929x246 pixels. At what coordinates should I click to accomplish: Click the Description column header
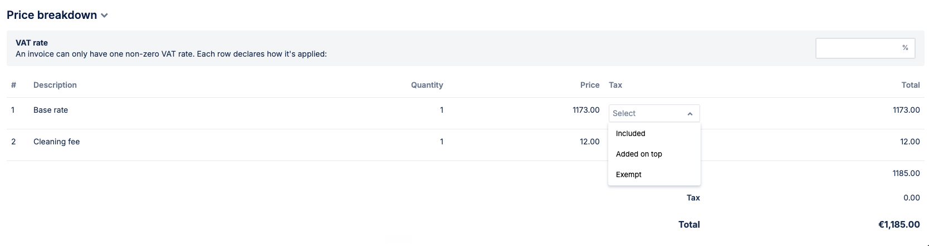coord(55,85)
